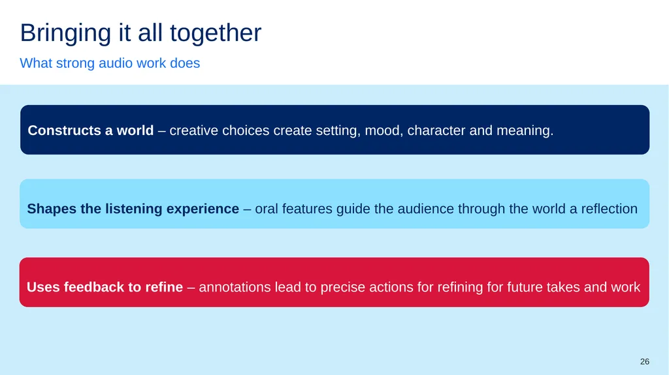The image size is (669, 375).
Task: Select the bold text 'Shapes the listening experience'
Action: 133,209
